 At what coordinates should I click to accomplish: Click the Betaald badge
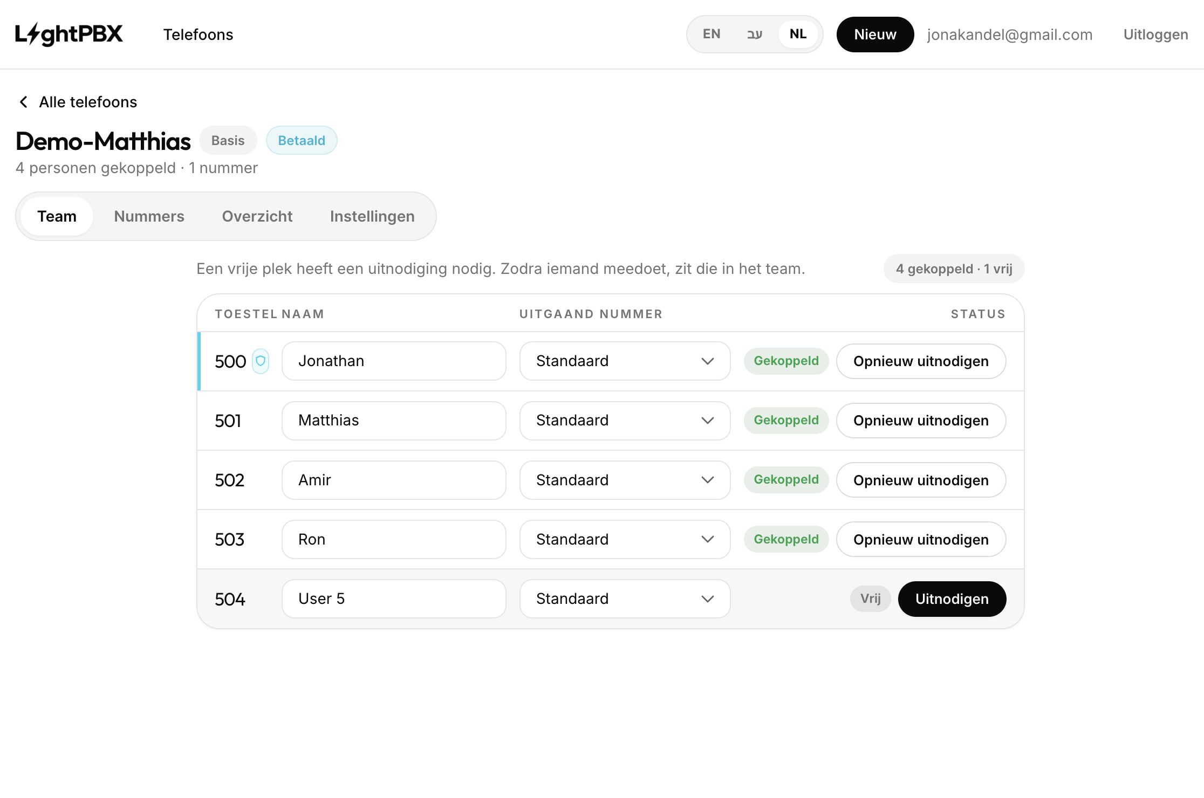pyautogui.click(x=302, y=140)
